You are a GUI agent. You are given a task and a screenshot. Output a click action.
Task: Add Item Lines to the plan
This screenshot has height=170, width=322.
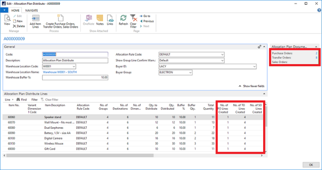pos(35,22)
